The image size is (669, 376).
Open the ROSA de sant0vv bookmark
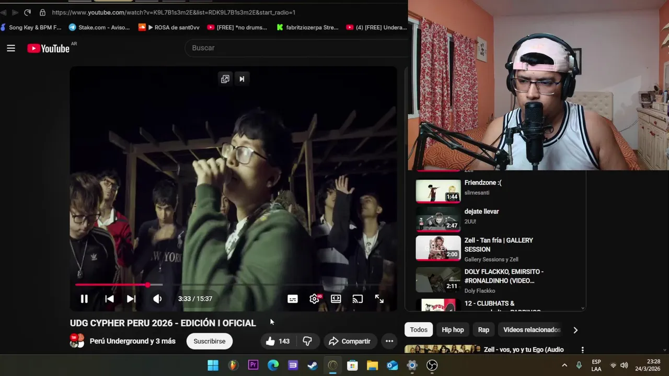pyautogui.click(x=169, y=27)
